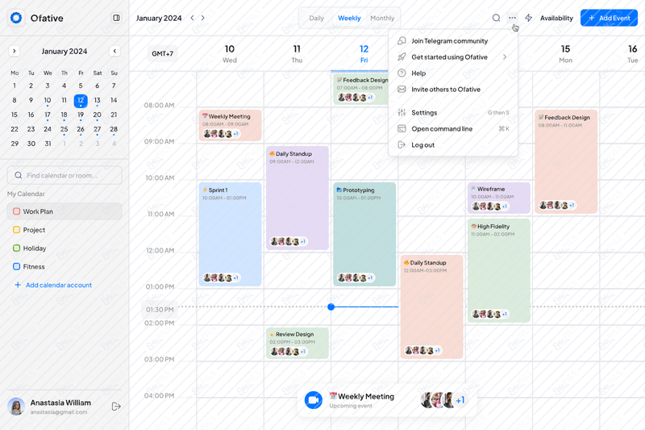Click the 12 Fri column header

(364, 54)
